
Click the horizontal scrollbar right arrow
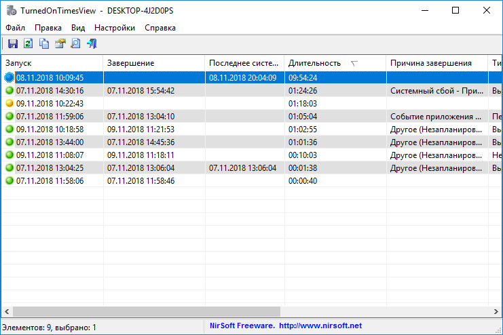[496, 311]
